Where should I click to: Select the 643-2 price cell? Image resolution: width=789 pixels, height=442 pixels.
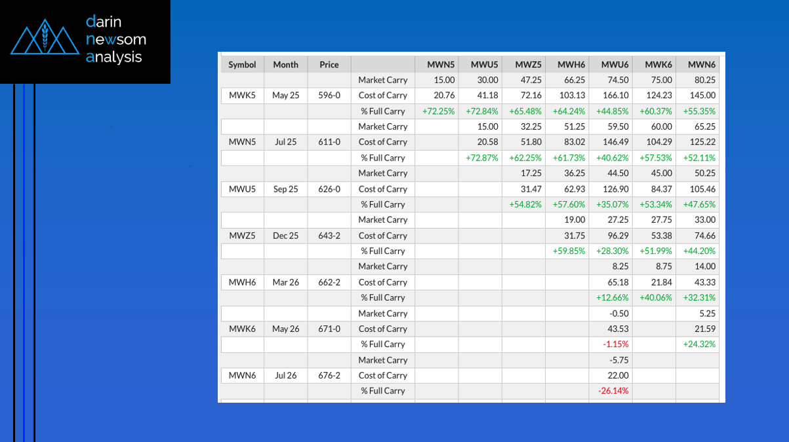(329, 235)
